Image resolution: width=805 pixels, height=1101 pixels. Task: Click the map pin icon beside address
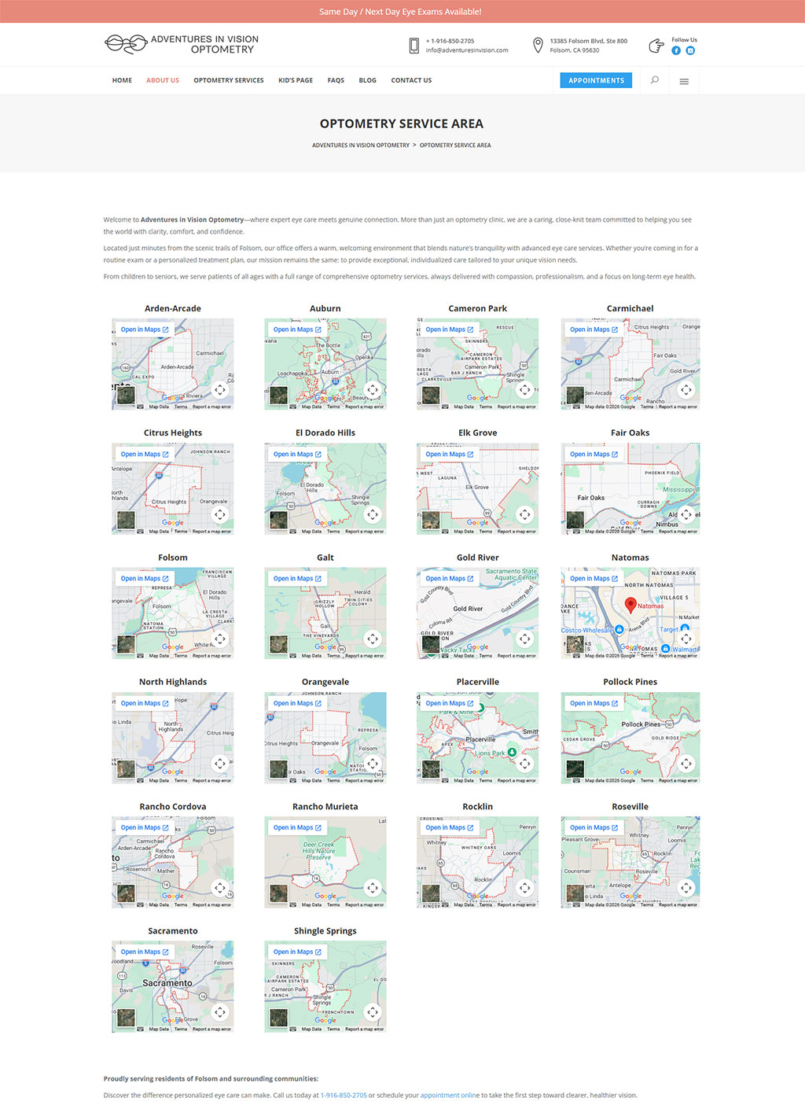(538, 45)
